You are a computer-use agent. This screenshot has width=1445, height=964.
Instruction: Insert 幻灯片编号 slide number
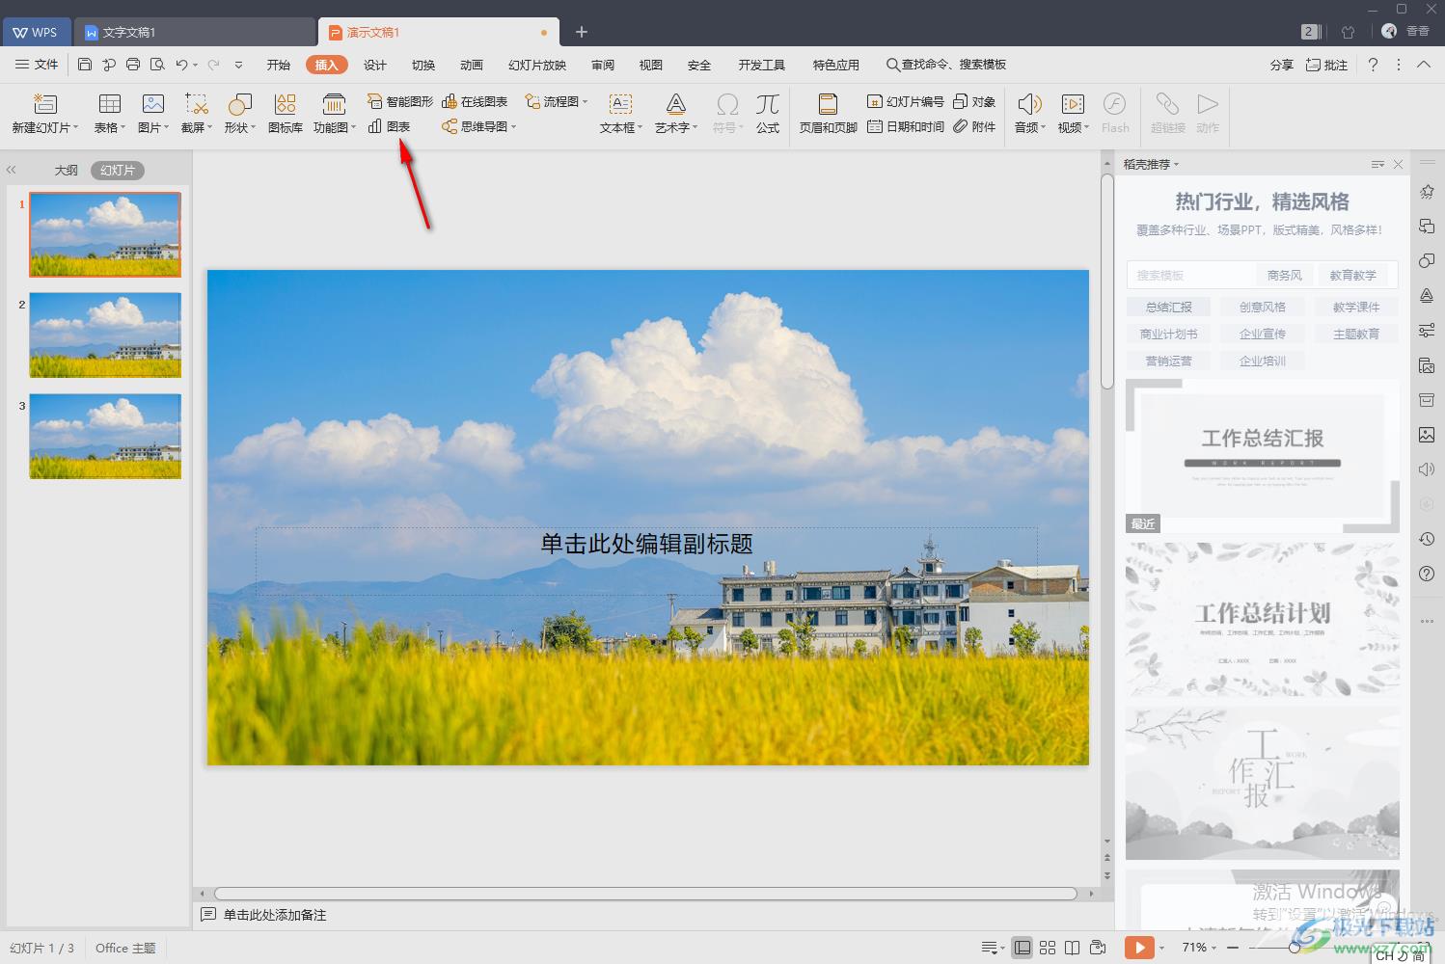[x=905, y=101]
